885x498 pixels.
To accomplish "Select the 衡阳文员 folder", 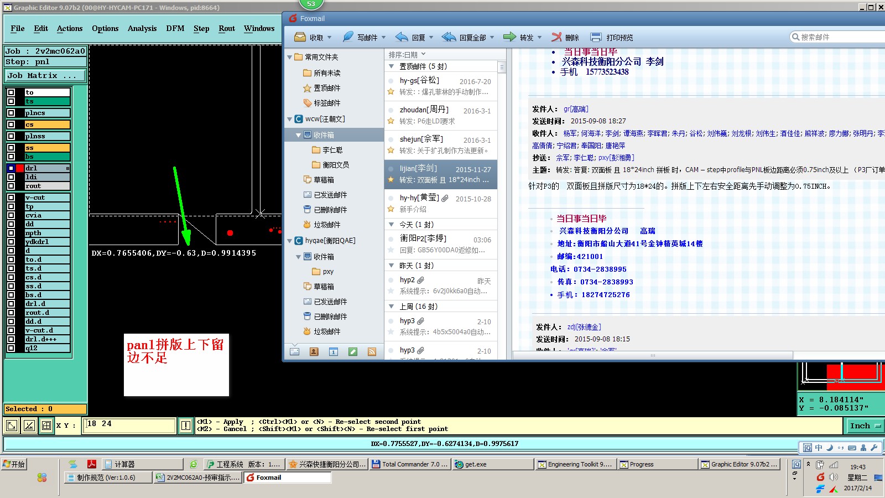I will coord(336,165).
